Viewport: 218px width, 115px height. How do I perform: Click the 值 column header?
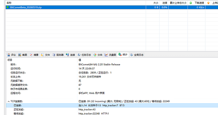coord(80,60)
